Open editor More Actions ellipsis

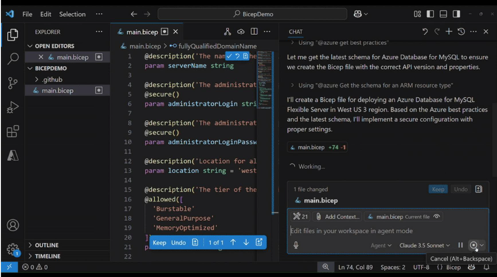(x=267, y=32)
